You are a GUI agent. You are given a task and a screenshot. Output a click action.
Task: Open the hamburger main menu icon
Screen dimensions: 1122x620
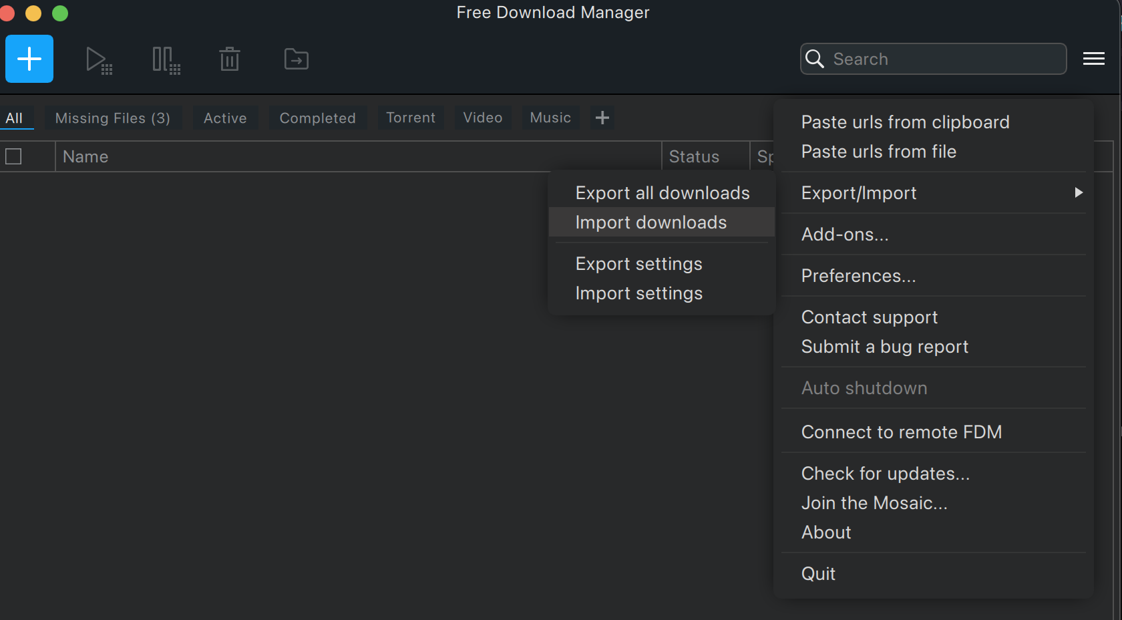pyautogui.click(x=1093, y=59)
